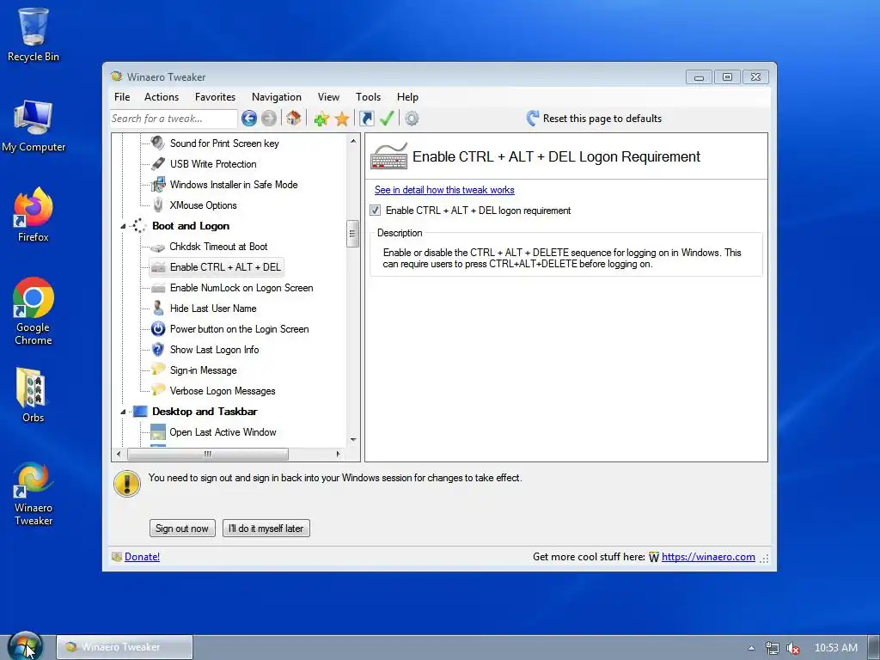Click the Sign-in Message speech bubble icon

158,370
